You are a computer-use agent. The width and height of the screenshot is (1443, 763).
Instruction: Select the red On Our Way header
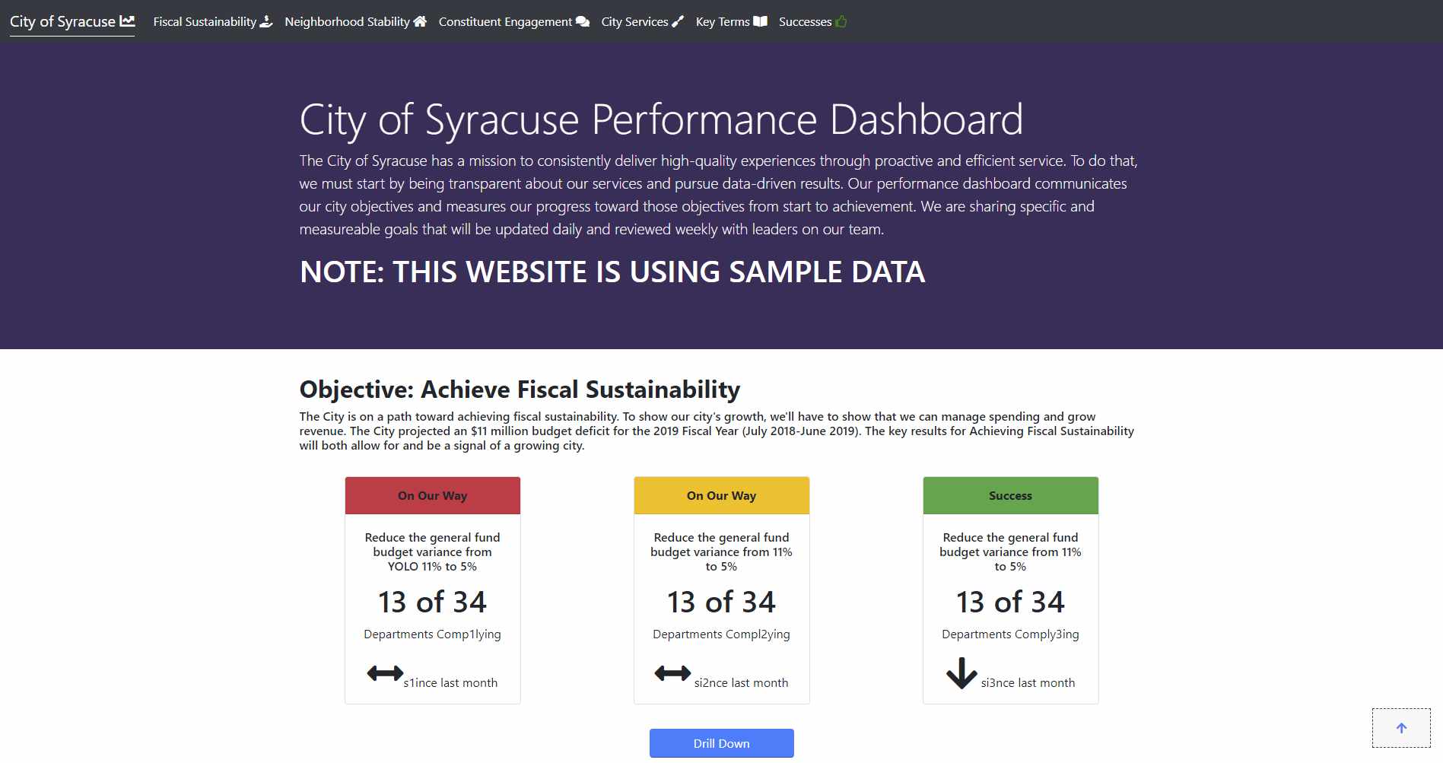432,495
